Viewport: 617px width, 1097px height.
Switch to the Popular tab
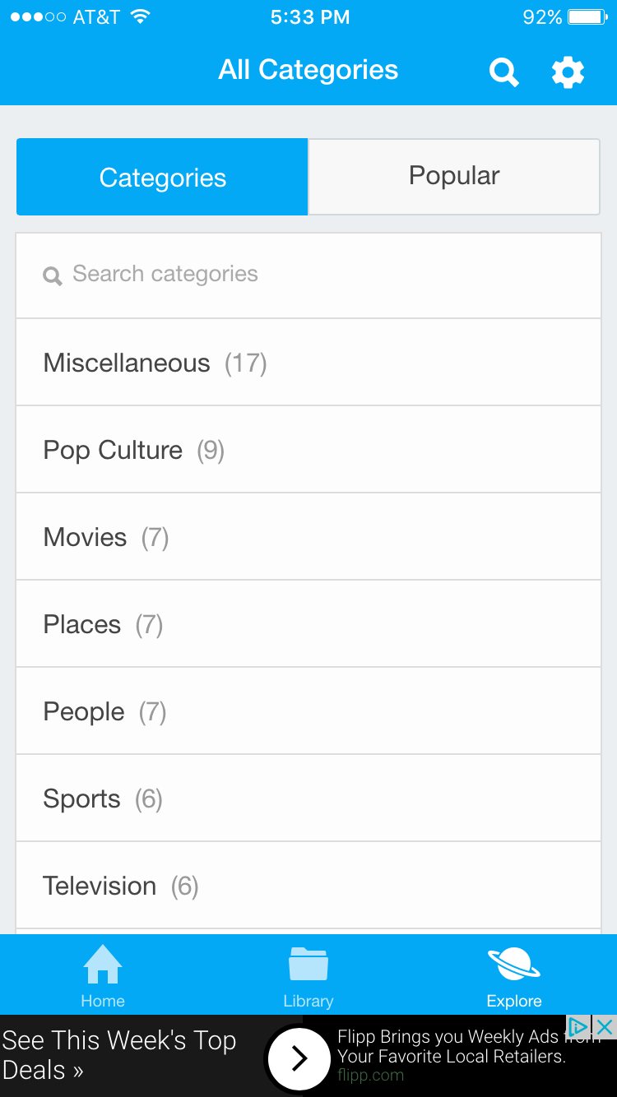tap(454, 176)
